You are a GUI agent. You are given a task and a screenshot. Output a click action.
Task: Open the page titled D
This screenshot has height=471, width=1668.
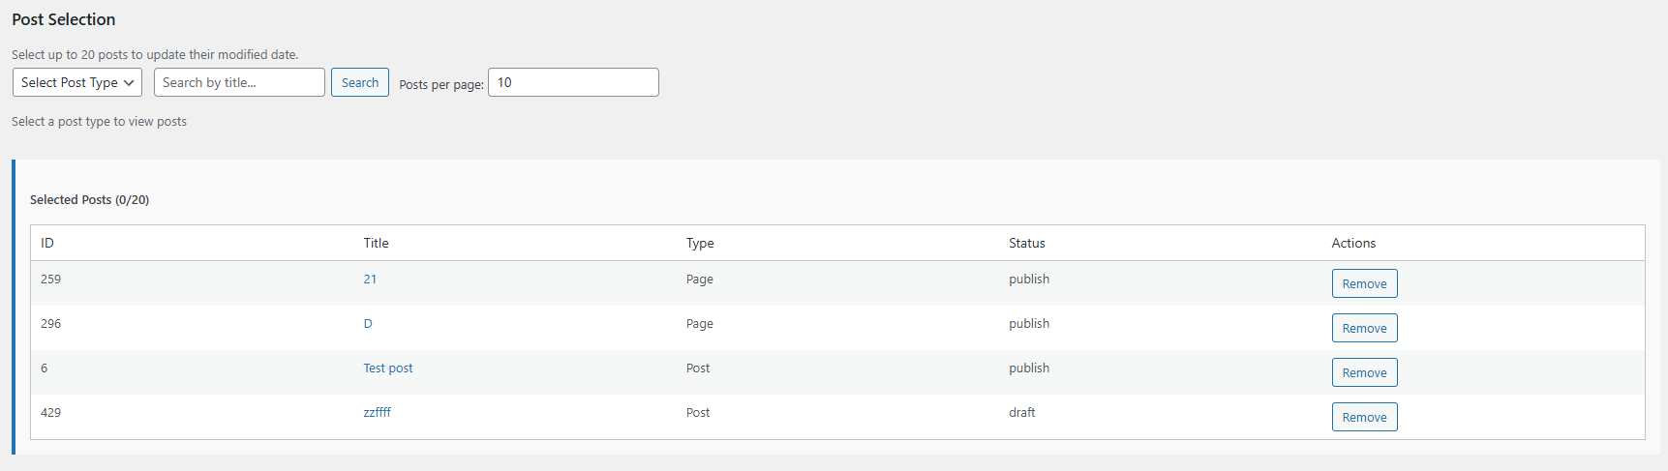click(x=368, y=323)
